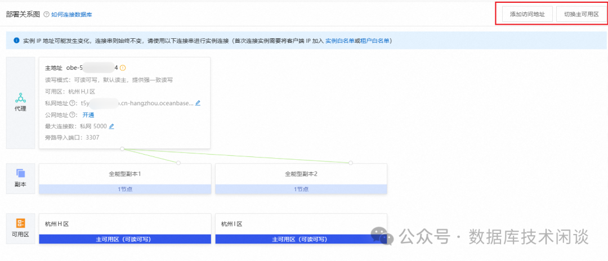
Task: Click 1节点 under 全能型副本1
Action: pyautogui.click(x=125, y=189)
